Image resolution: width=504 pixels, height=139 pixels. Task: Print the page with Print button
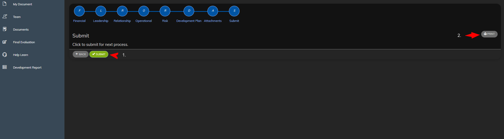click(x=489, y=34)
